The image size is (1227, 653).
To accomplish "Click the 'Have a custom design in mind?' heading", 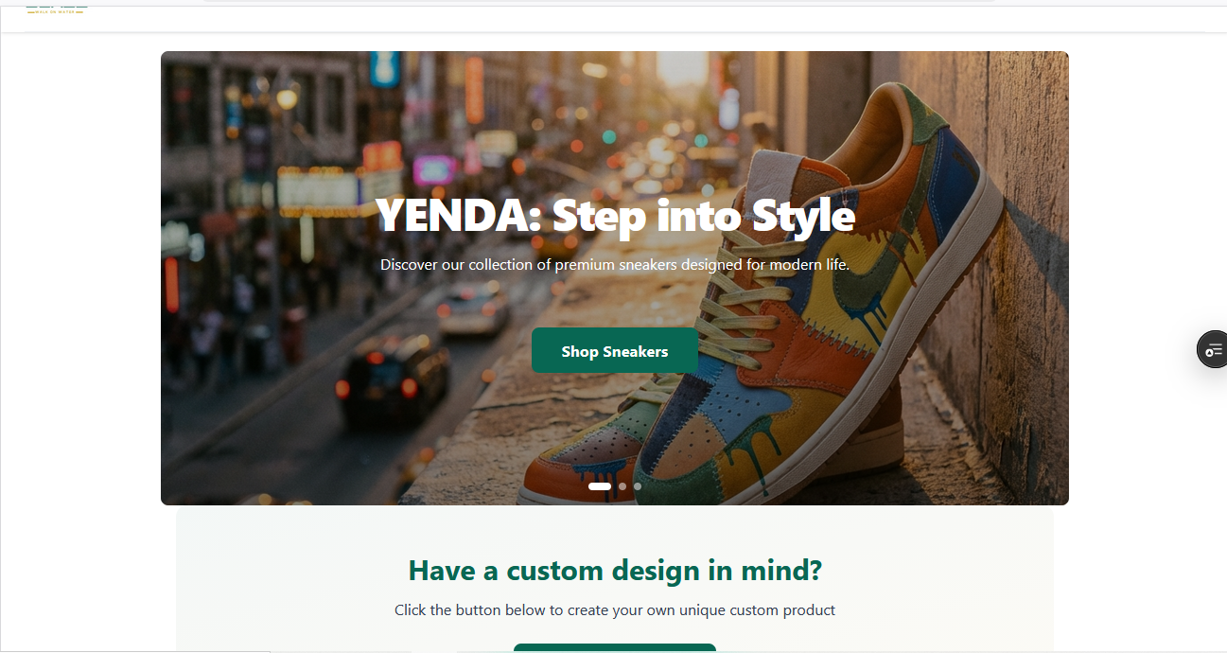I will pyautogui.click(x=614, y=570).
